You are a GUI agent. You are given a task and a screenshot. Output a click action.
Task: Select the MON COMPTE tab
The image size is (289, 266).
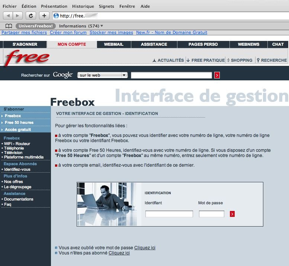(72, 44)
